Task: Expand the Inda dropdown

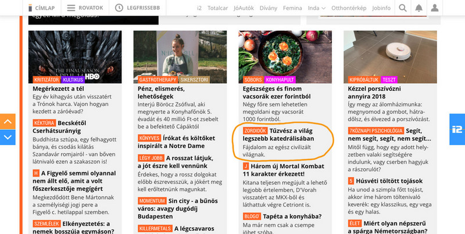Action: 316,8
